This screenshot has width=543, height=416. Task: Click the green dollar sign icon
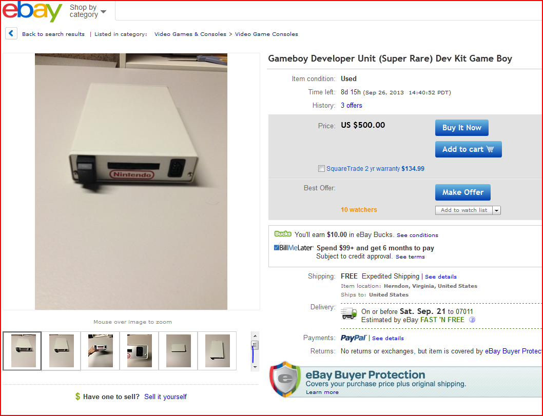pyautogui.click(x=77, y=397)
